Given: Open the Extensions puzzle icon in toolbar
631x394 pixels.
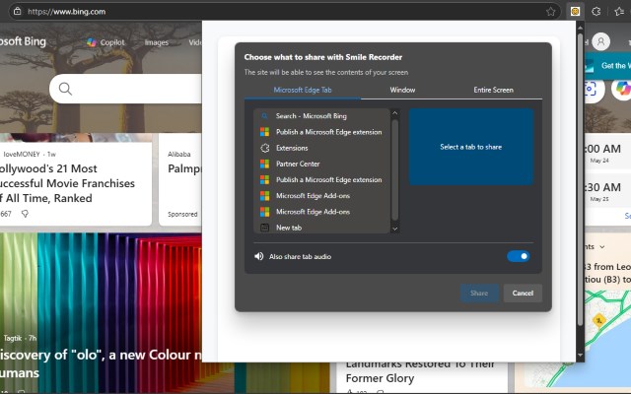Looking at the screenshot, I should (x=596, y=11).
